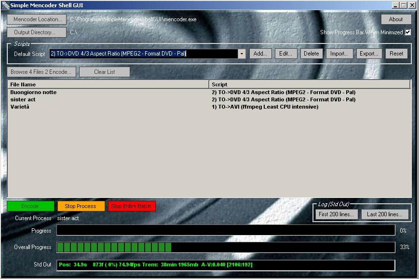The width and height of the screenshot is (419, 279).
Task: Reset the scripts list
Action: pyautogui.click(x=396, y=54)
